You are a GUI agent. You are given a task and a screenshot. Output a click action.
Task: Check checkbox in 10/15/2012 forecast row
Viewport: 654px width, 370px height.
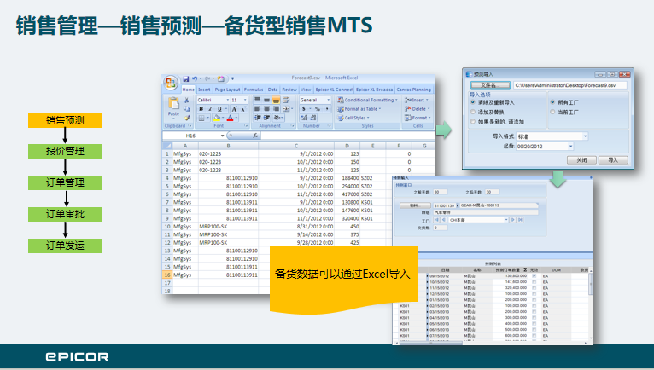534,281
